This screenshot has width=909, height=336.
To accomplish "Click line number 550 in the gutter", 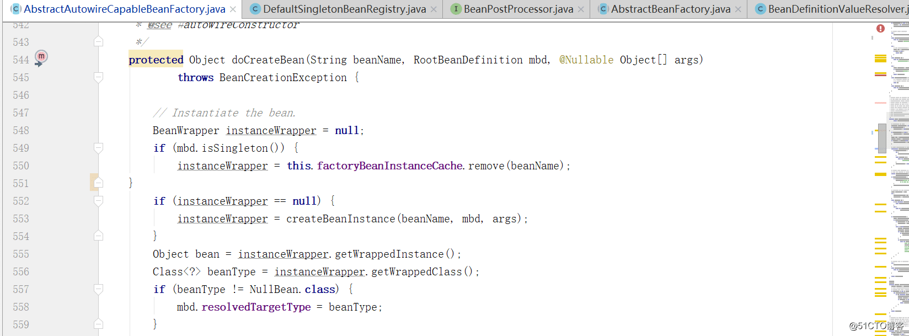I will tap(21, 166).
